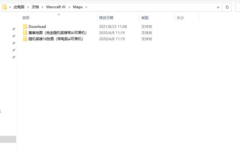The height and width of the screenshot is (154, 240).
Task: Sort files by the 修改日期 column header
Action: 106,18
